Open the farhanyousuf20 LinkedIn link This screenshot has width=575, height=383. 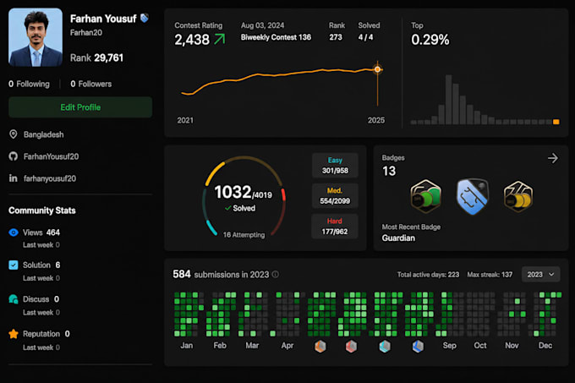click(x=50, y=178)
